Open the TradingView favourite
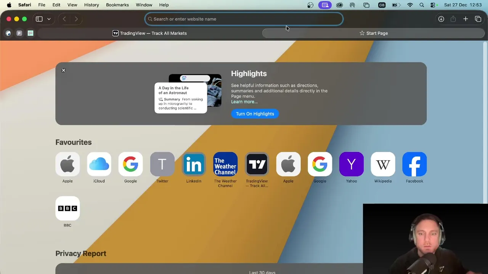 (x=257, y=164)
